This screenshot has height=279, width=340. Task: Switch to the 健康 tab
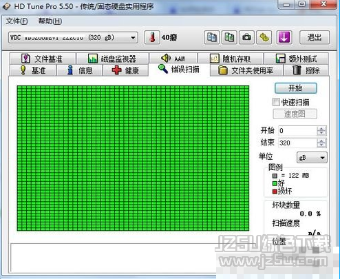[125, 70]
